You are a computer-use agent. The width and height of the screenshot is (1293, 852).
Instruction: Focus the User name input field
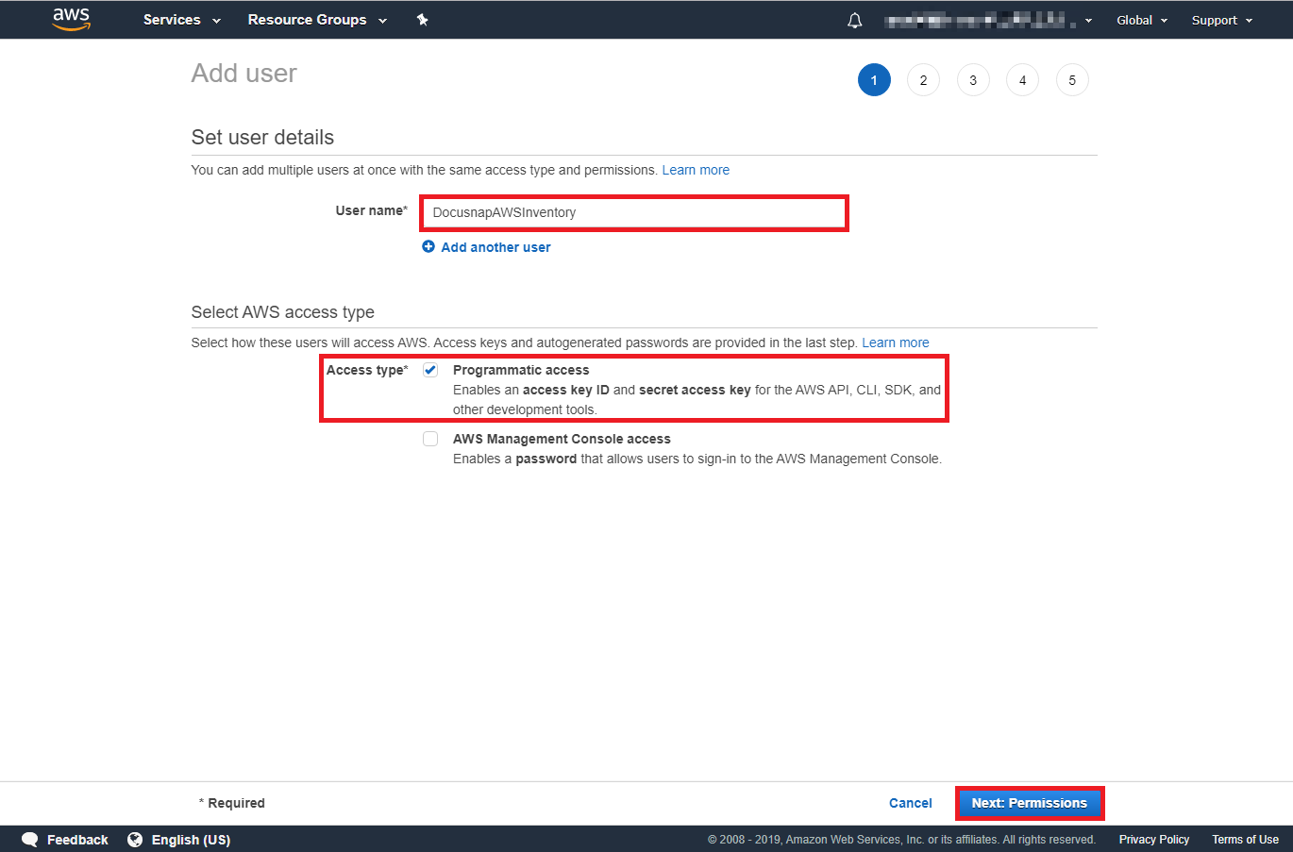pyautogui.click(x=634, y=212)
